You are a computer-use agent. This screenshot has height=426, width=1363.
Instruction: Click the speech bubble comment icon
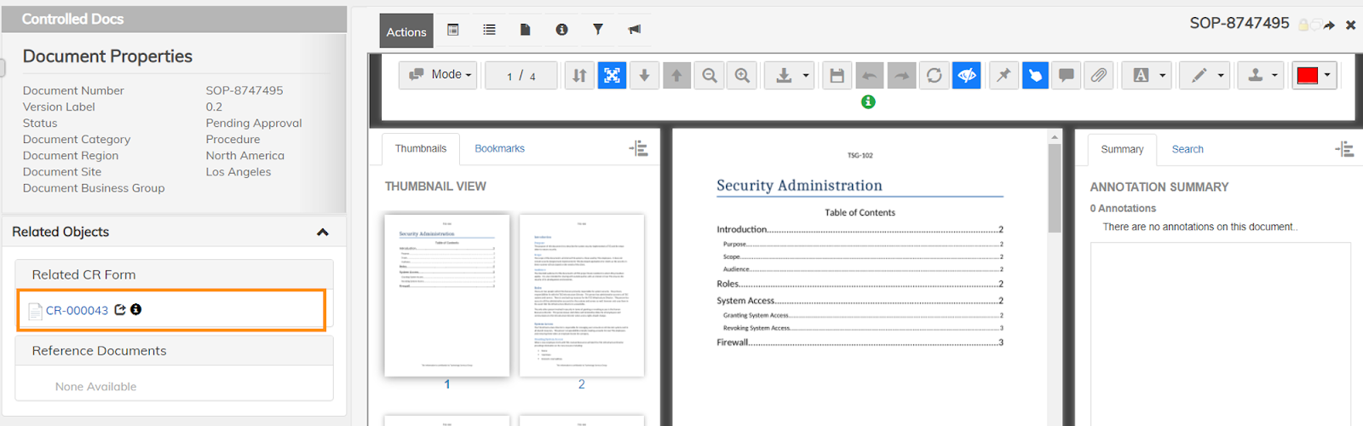click(x=1066, y=76)
